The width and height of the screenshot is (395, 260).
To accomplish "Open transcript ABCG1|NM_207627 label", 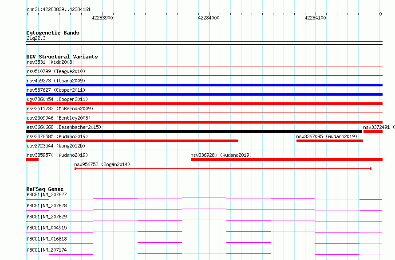I will tap(47, 194).
